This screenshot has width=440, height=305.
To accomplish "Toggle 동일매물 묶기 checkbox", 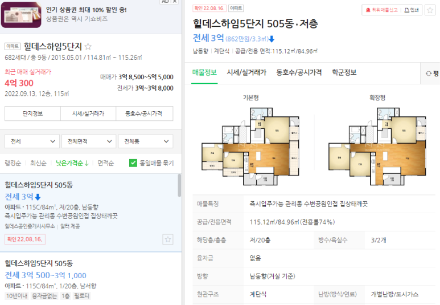I will click(x=133, y=163).
